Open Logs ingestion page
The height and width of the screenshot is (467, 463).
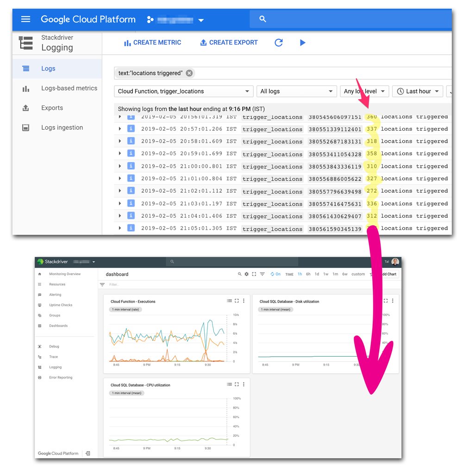[57, 127]
